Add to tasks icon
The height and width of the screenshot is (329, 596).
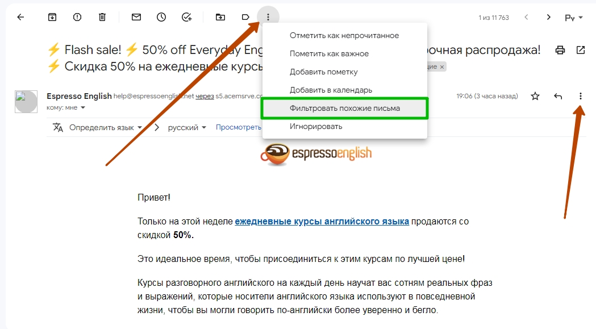[186, 17]
